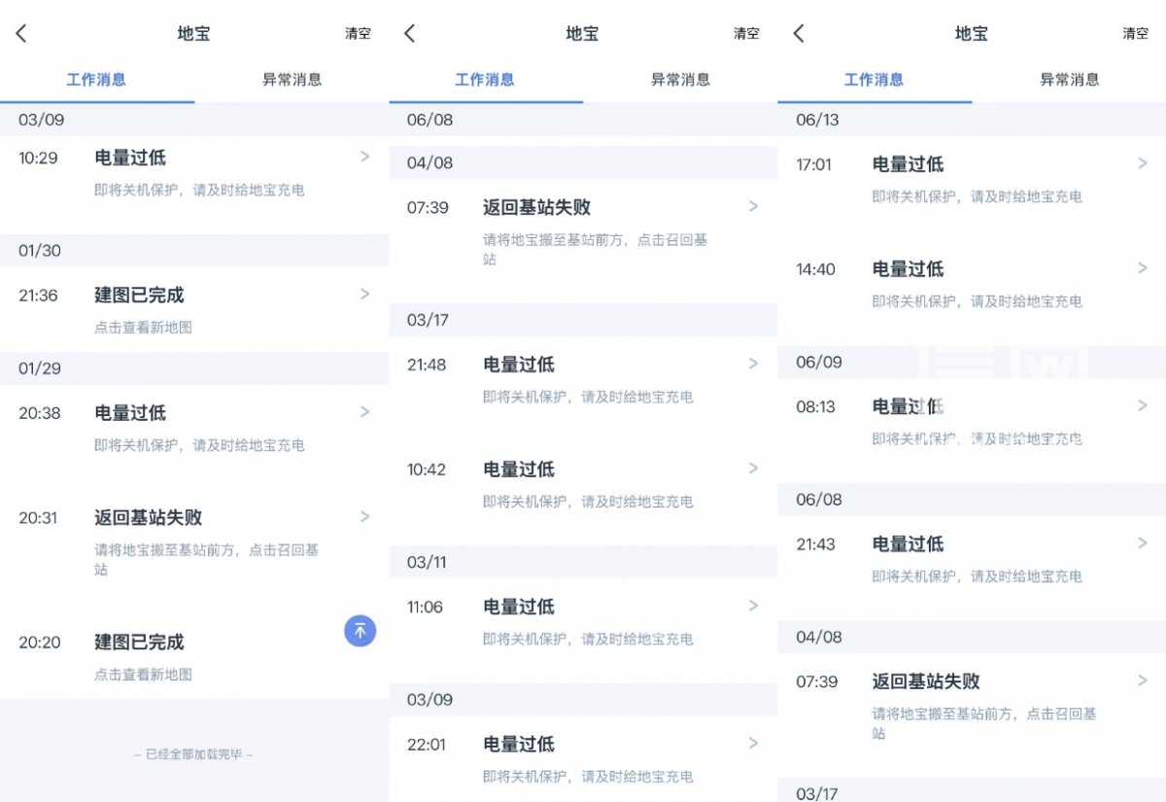Tap 电量过低 title at 10:29
This screenshot has height=802, width=1166.
coord(130,157)
